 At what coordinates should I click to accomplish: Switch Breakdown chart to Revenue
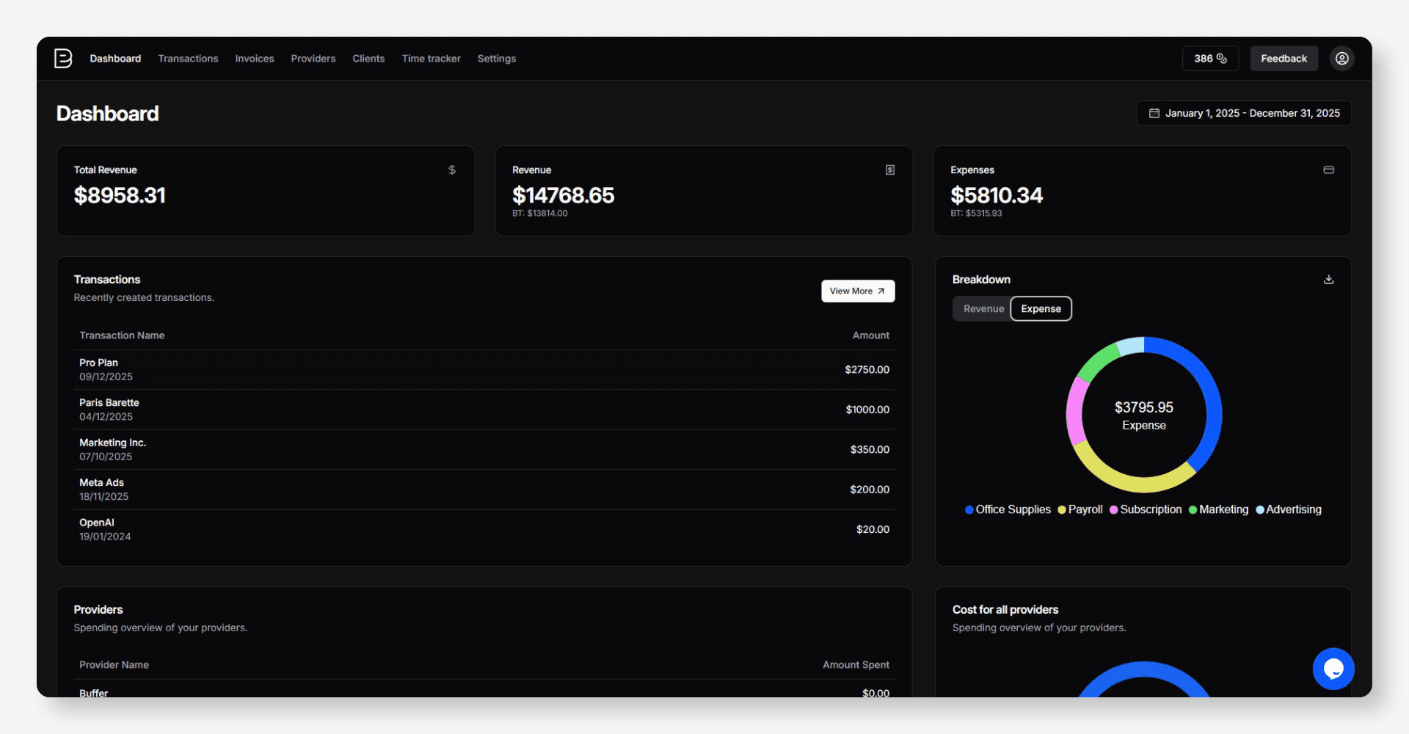point(982,308)
